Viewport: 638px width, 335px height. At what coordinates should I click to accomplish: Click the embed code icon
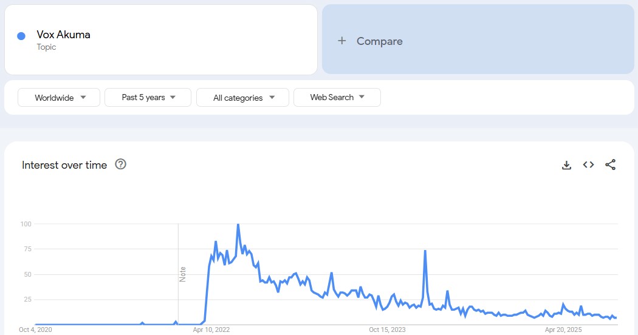pyautogui.click(x=588, y=164)
